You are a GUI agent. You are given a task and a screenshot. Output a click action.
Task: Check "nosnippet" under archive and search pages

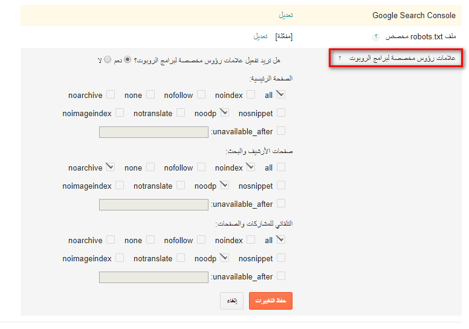pyautogui.click(x=280, y=186)
